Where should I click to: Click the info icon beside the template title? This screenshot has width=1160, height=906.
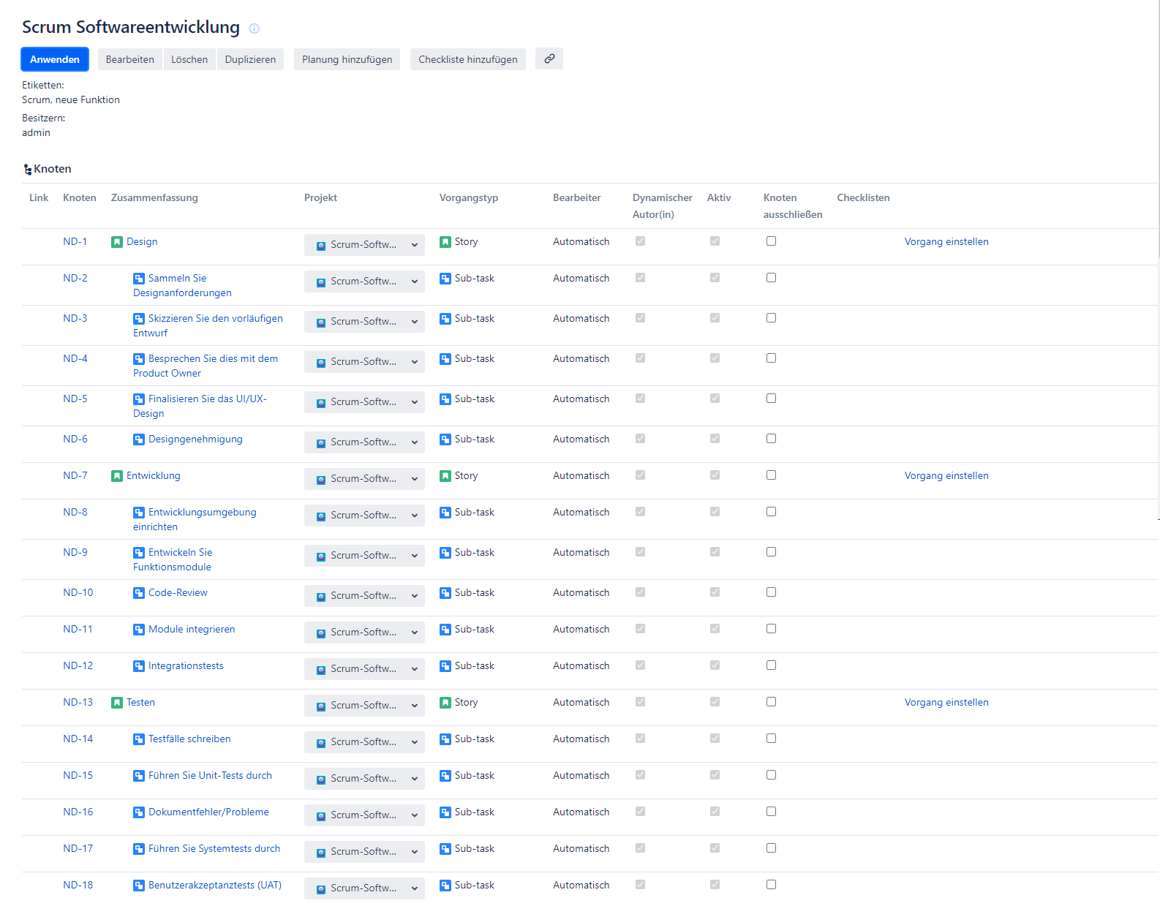(x=254, y=29)
